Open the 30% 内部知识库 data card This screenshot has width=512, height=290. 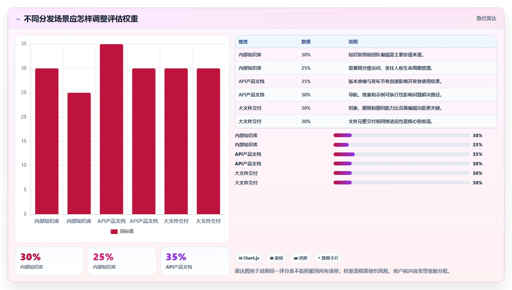[x=49, y=261]
